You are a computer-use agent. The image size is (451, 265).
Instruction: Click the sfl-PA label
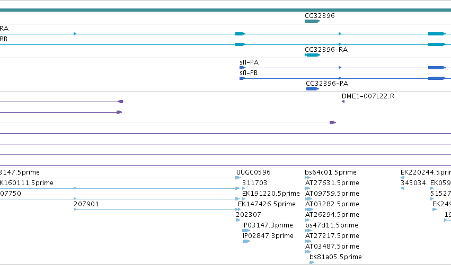249,62
